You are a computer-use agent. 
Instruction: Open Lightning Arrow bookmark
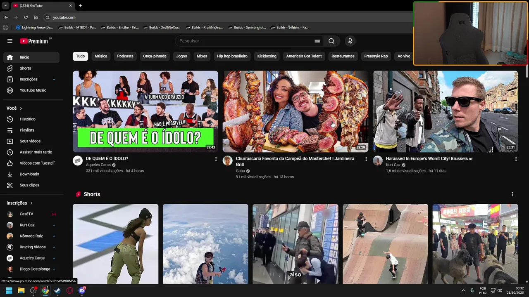[34, 28]
